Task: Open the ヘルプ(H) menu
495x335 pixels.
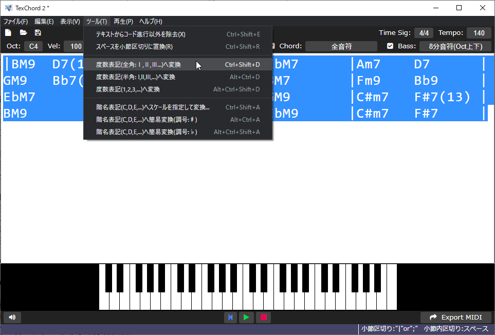Action: coord(151,22)
